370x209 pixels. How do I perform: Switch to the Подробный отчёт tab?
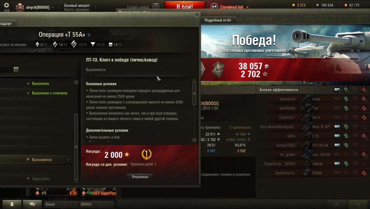(x=218, y=20)
